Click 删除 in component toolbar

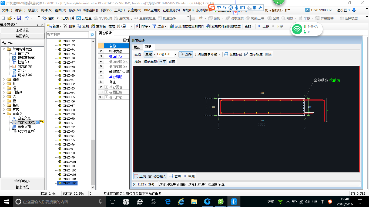tap(69, 26)
